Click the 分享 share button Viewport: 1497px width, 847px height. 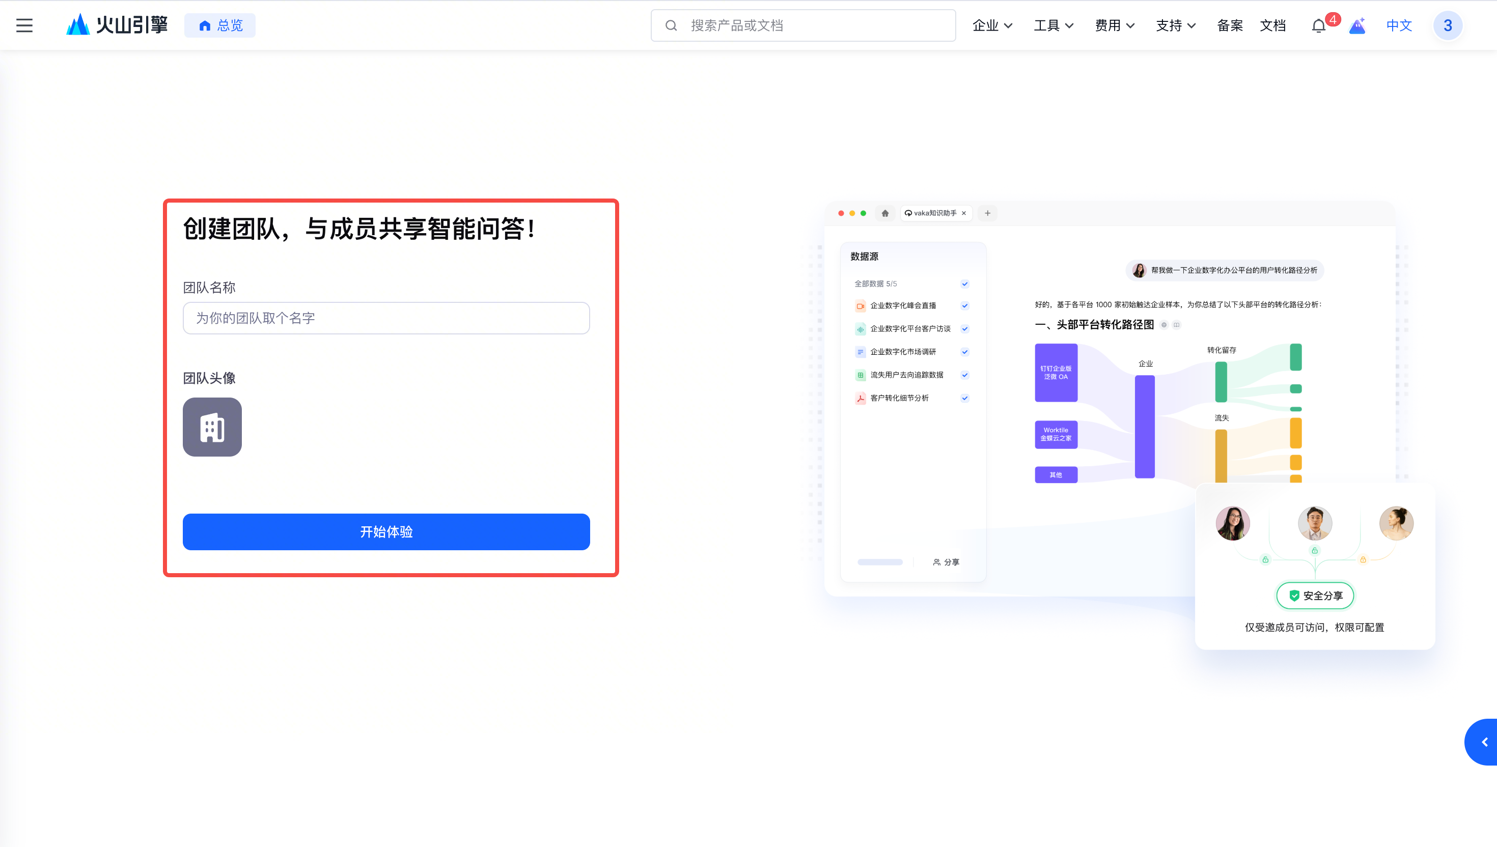(x=946, y=562)
